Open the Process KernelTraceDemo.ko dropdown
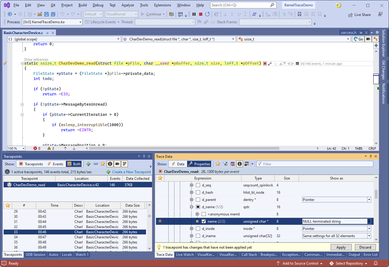 tap(80, 22)
